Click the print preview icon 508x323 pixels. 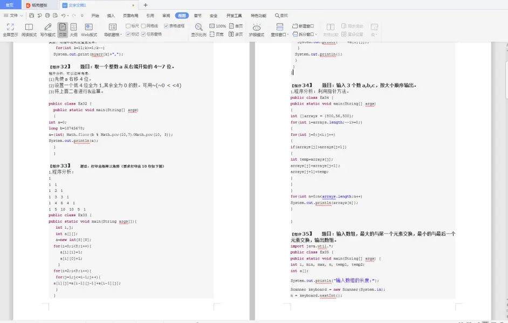56,15
